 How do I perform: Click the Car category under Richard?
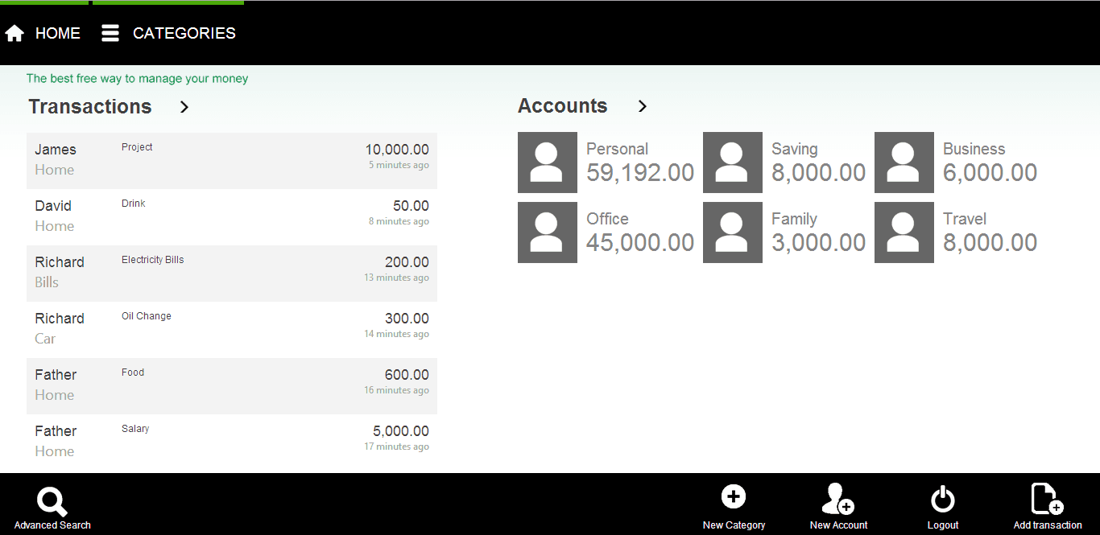point(45,339)
